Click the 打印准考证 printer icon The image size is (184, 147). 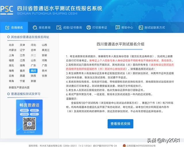coord(89,28)
